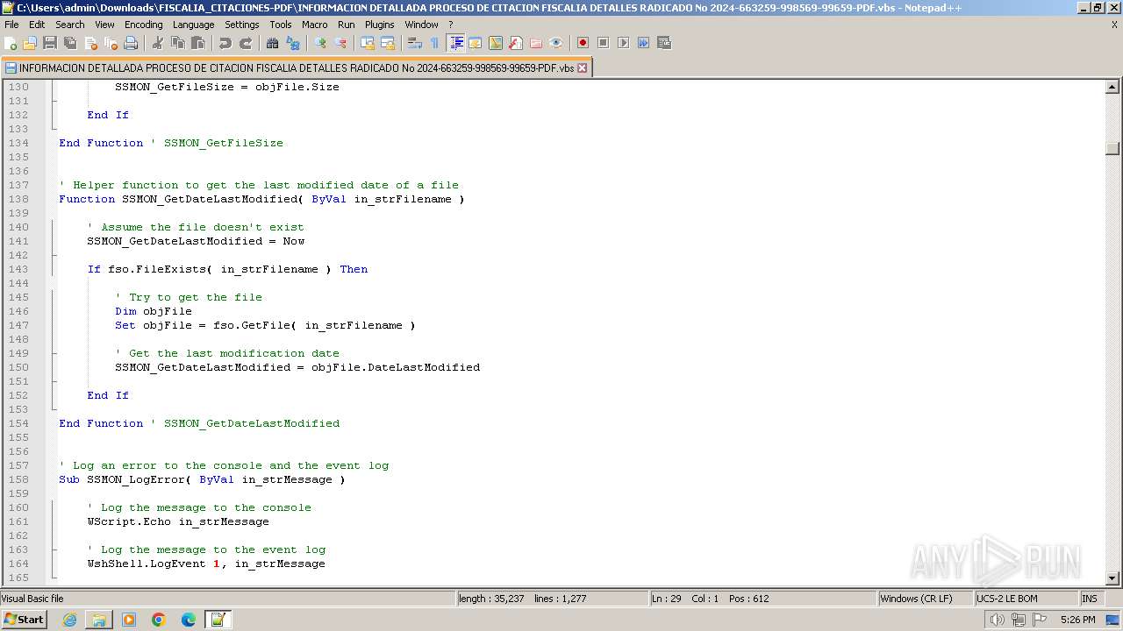This screenshot has width=1123, height=631.
Task: Open Find with the binoculars icon
Action: click(273, 43)
